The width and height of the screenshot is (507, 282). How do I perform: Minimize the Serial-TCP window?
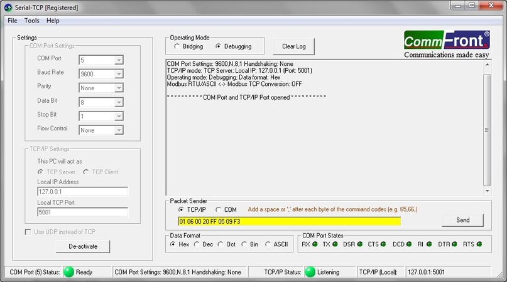pyautogui.click(x=458, y=6)
